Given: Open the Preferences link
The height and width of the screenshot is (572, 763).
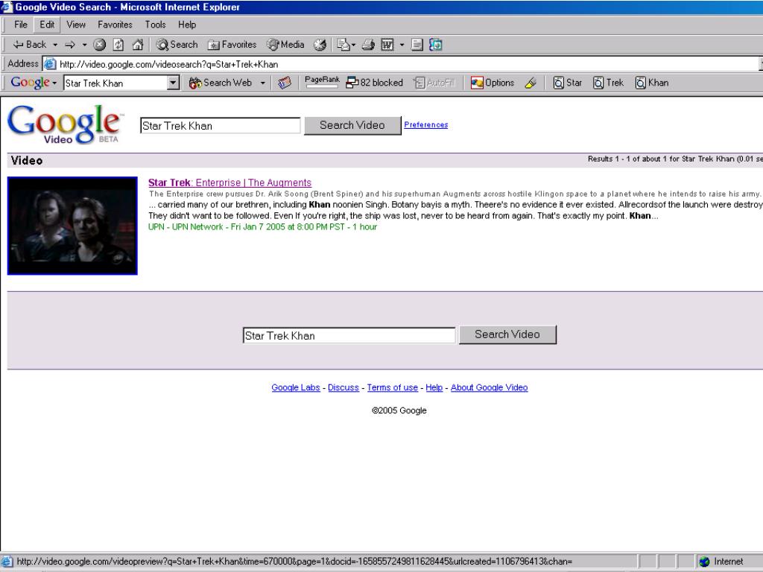Looking at the screenshot, I should point(425,124).
